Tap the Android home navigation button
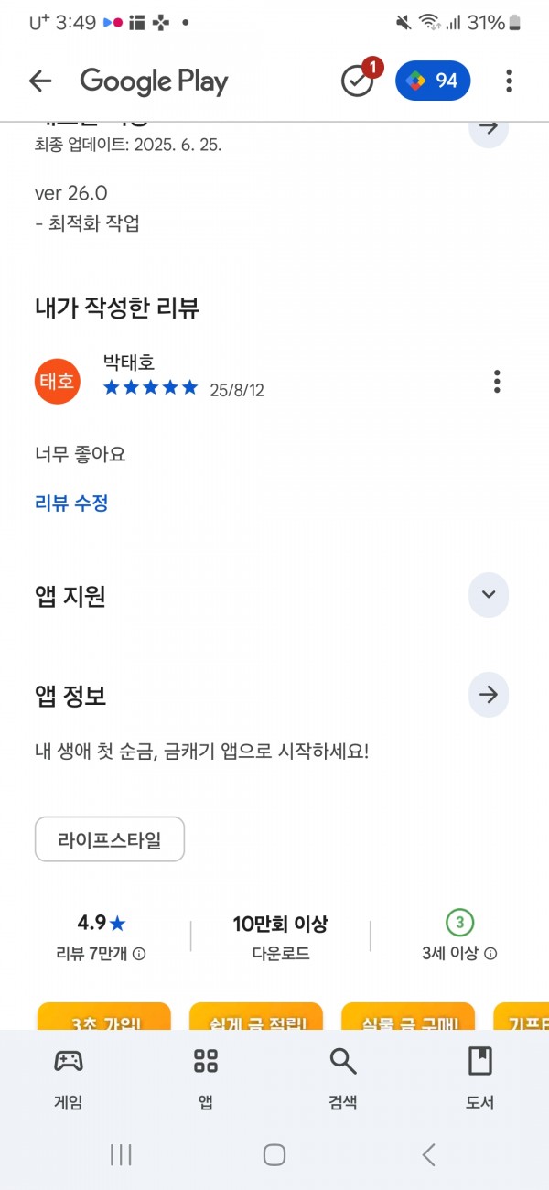 coord(274,1154)
